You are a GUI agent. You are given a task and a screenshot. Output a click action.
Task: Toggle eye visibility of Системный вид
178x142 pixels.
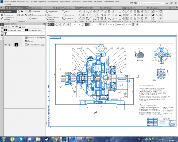[x=5, y=45]
